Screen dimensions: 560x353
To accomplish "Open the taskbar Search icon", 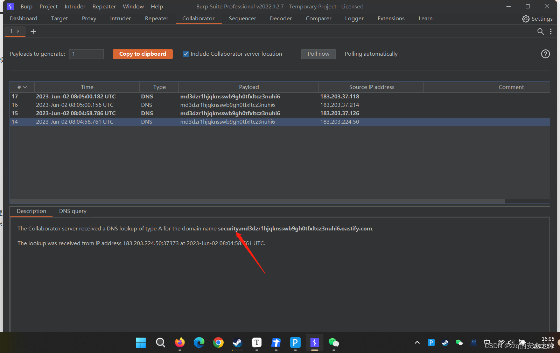I will [160, 342].
